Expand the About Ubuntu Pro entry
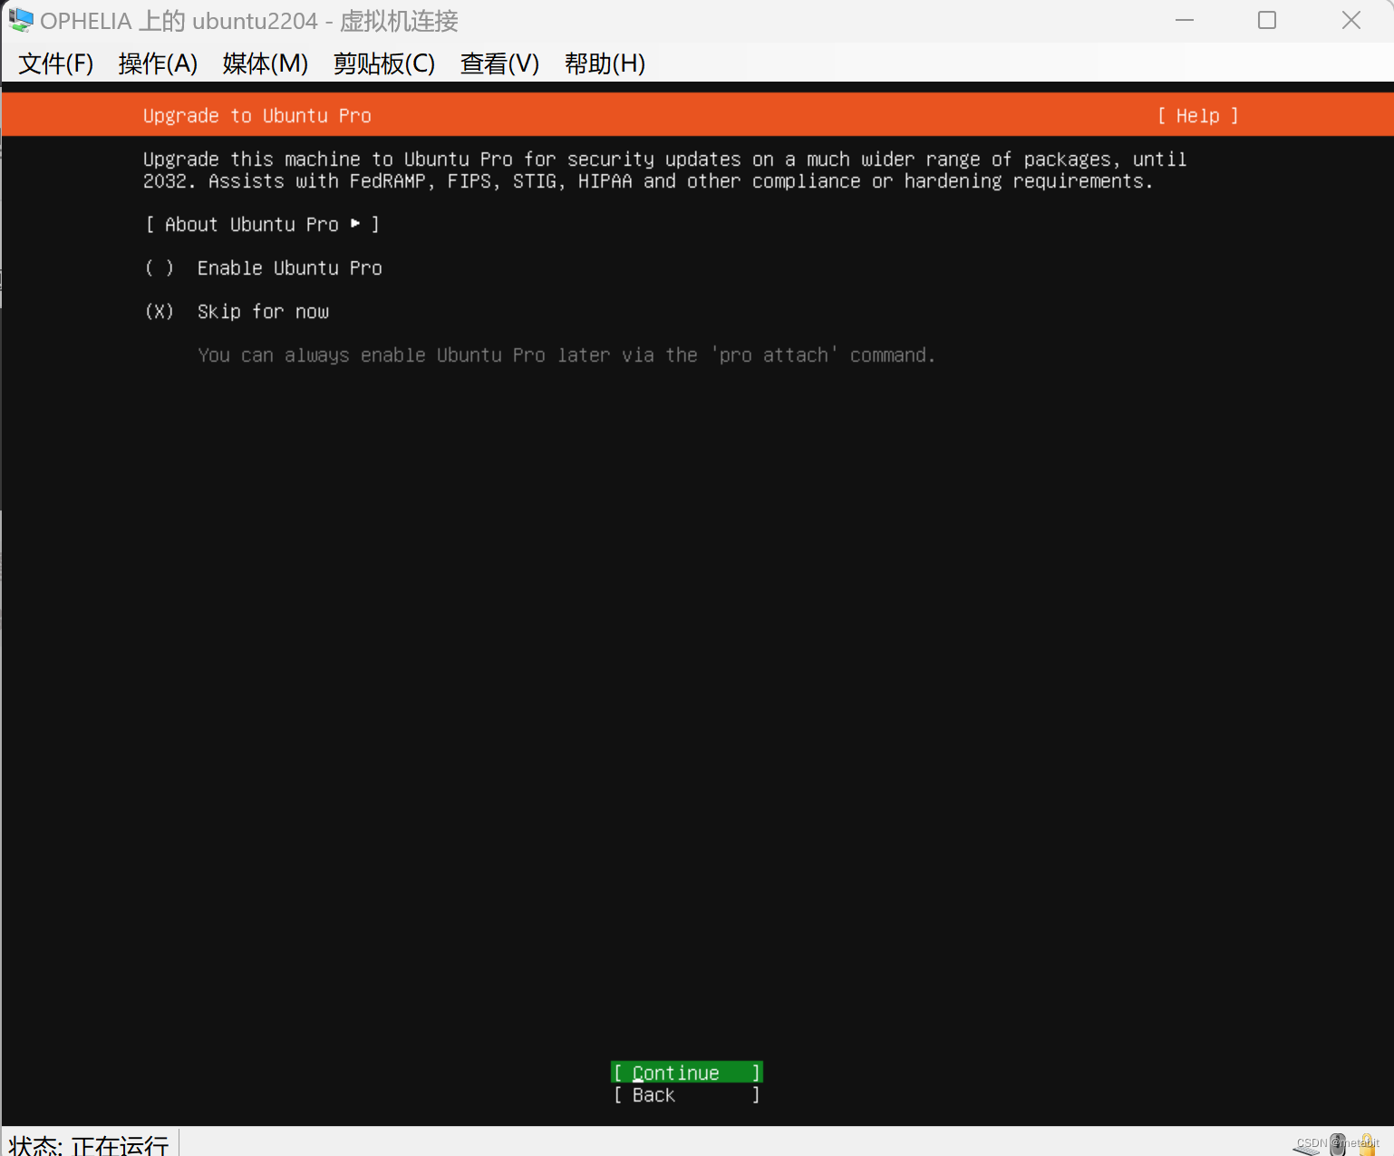This screenshot has height=1156, width=1394. 262,224
